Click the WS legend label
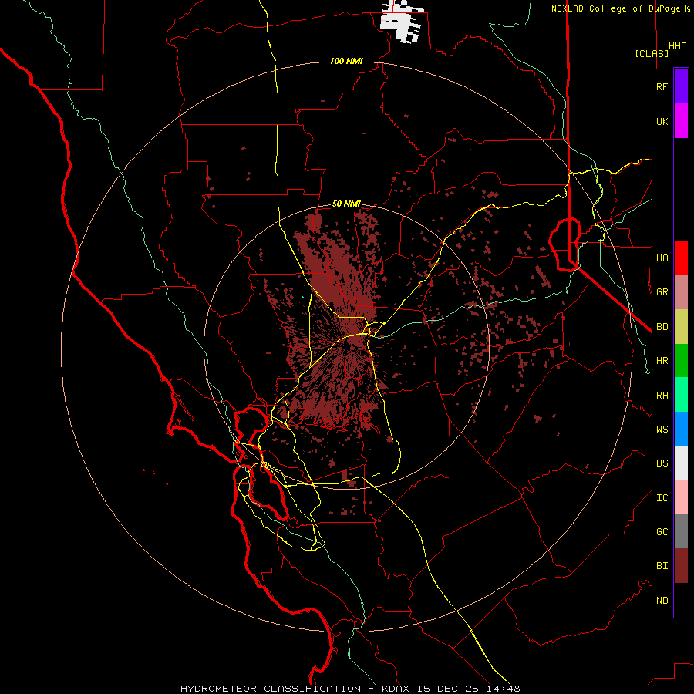 [662, 430]
